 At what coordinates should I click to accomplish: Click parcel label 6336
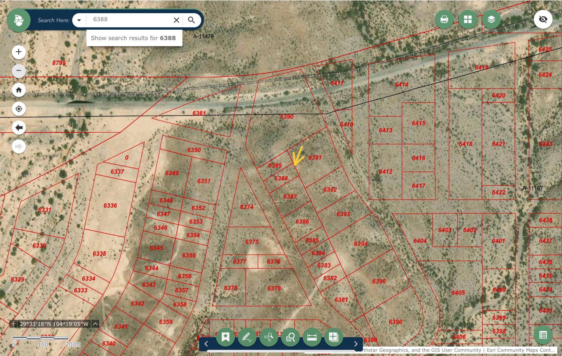pos(110,206)
